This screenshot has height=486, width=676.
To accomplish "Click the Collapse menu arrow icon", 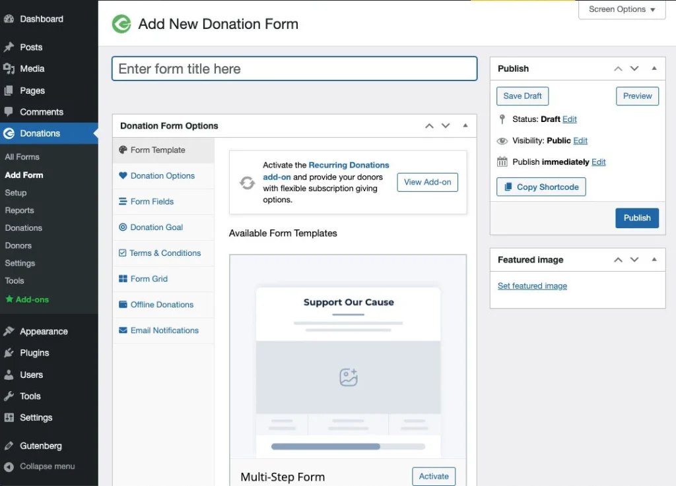I will click(9, 466).
